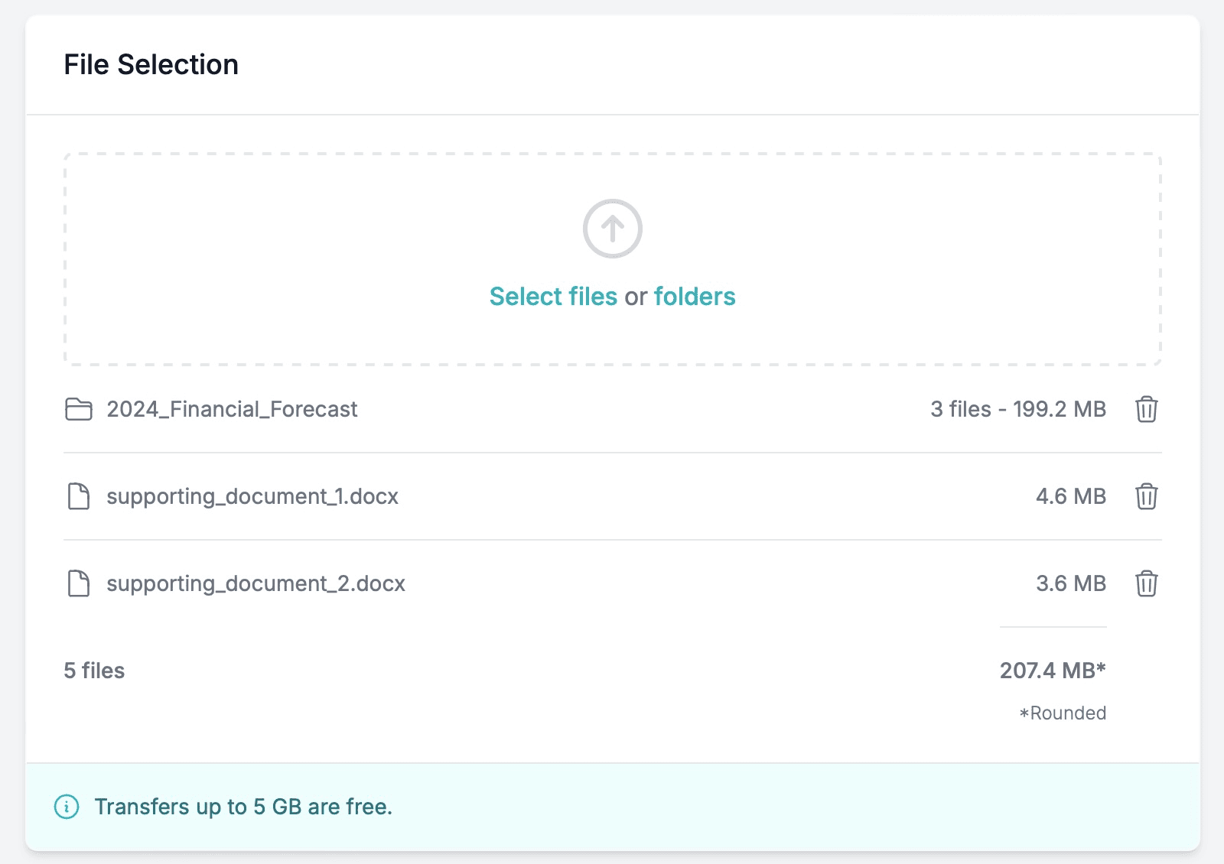The width and height of the screenshot is (1224, 864).
Task: Remove supporting_document_2.docx with trash icon
Action: pos(1146,583)
